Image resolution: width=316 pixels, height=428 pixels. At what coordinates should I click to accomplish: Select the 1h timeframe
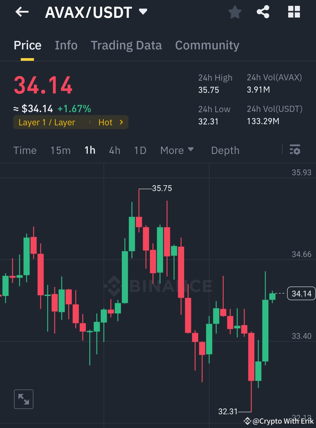pos(90,150)
